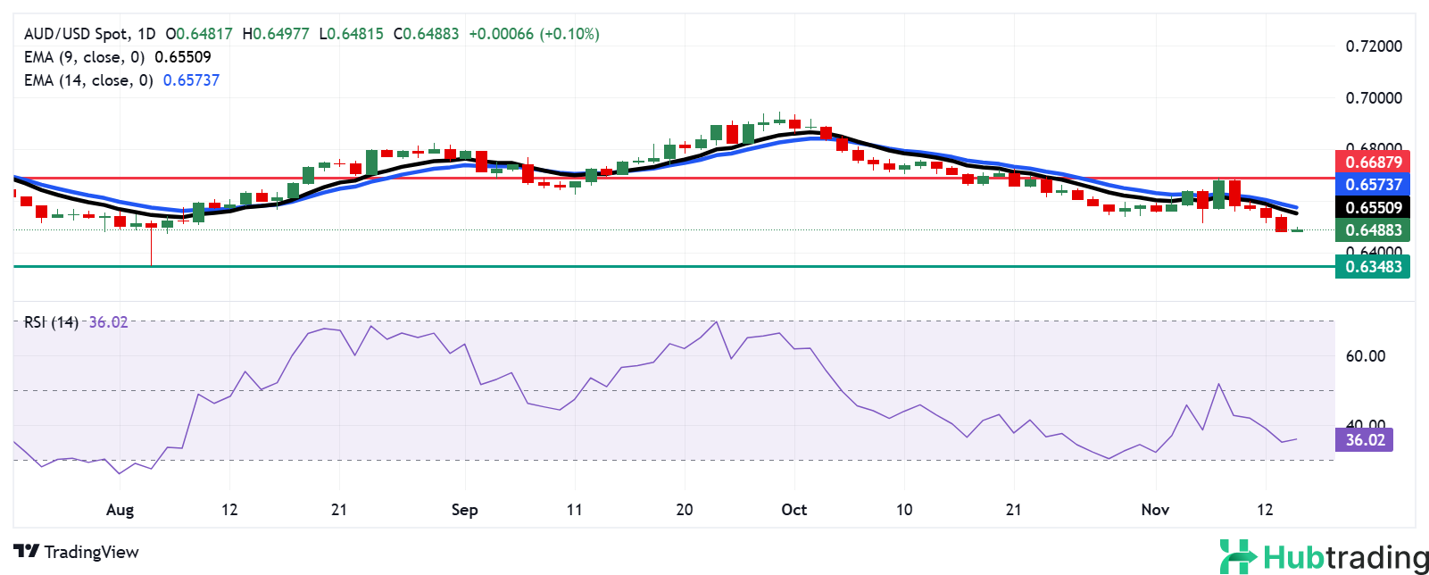
Task: Click the Oct label on the time axis
Action: tap(793, 510)
